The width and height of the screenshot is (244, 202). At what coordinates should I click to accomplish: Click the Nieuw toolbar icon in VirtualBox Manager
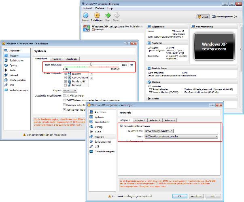86,15
